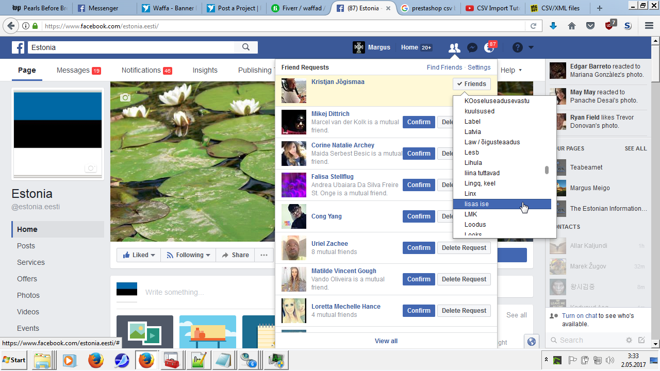
Task: Click the Share button under cover photo
Action: tap(235, 255)
